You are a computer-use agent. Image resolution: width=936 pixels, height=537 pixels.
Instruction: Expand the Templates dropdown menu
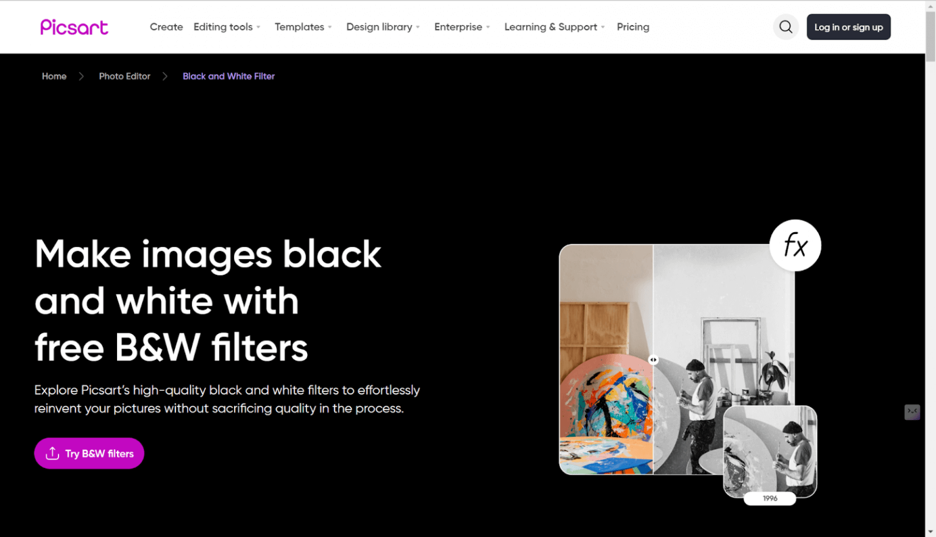coord(303,27)
